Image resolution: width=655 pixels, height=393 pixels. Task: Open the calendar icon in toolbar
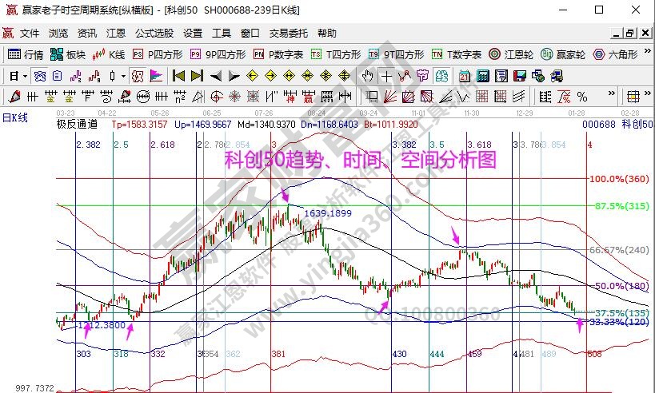pyautogui.click(x=465, y=76)
